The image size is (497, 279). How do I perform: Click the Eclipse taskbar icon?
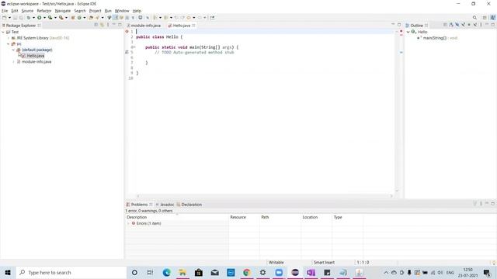(x=295, y=272)
